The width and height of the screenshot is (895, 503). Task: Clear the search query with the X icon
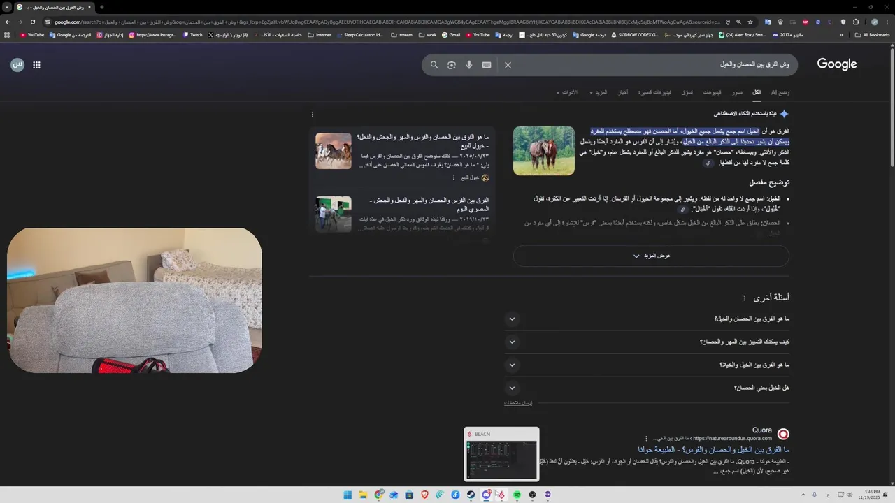pos(508,65)
